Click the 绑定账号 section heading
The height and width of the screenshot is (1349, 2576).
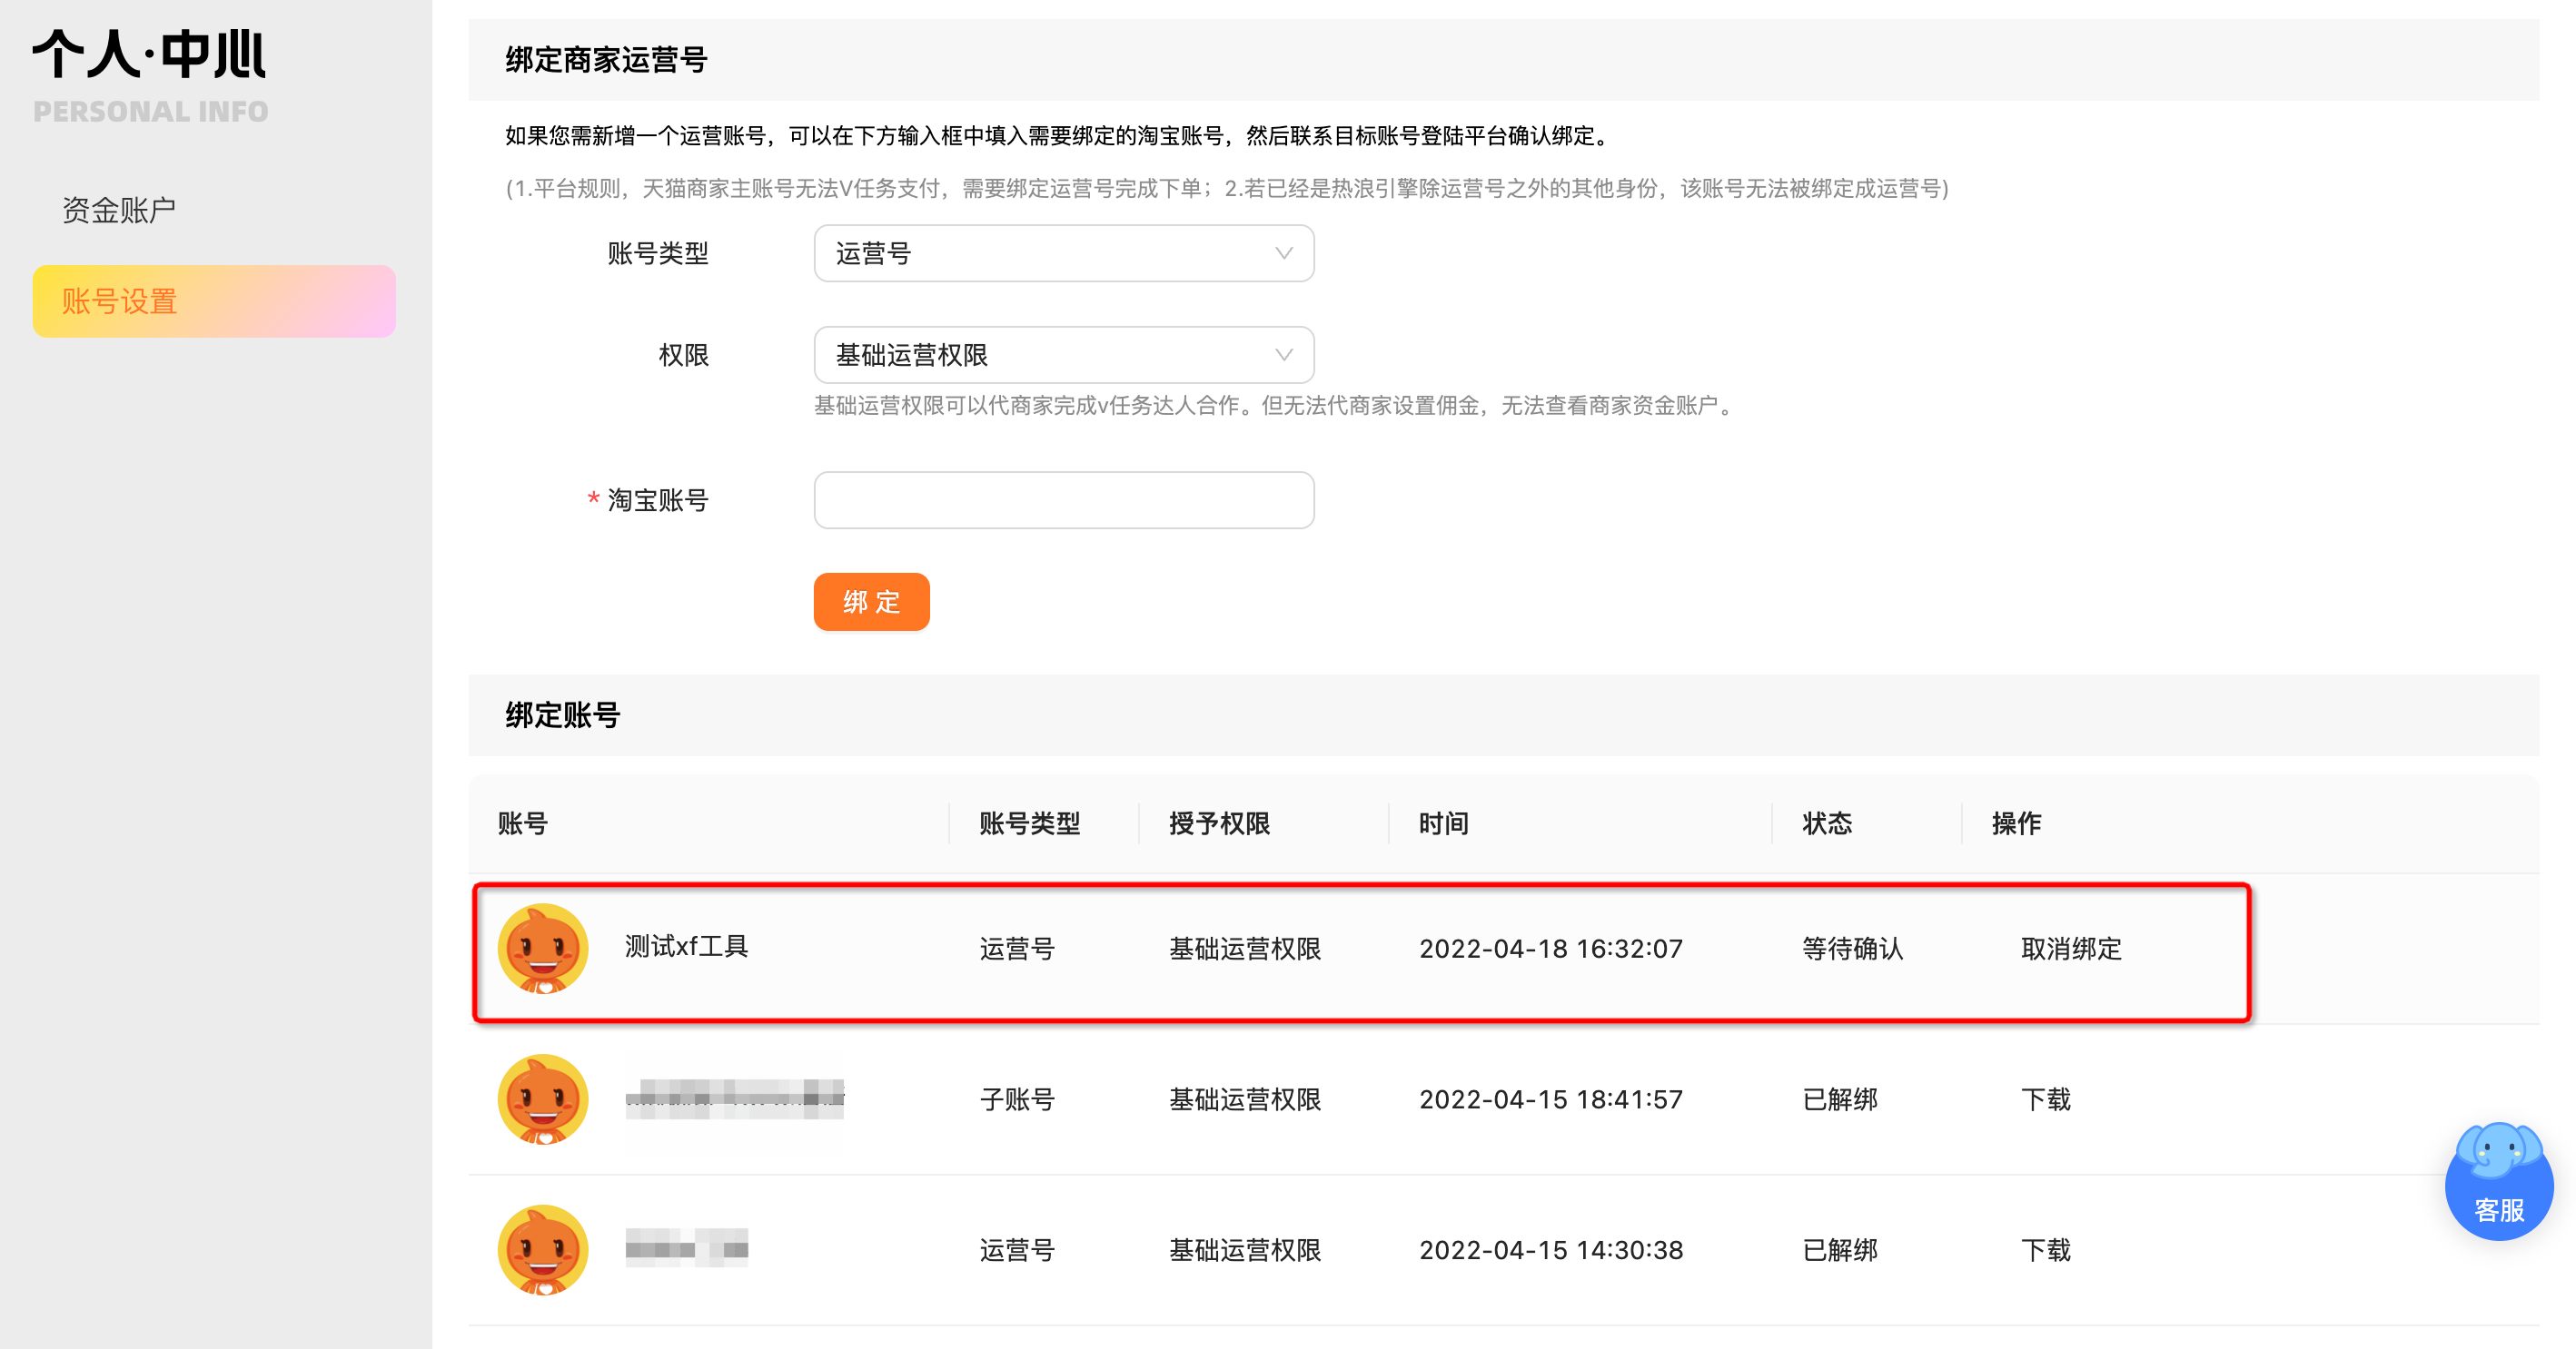tap(563, 715)
